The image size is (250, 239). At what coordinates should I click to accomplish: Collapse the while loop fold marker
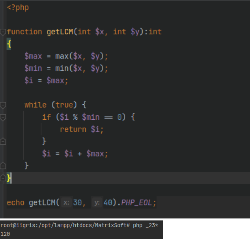(3, 105)
